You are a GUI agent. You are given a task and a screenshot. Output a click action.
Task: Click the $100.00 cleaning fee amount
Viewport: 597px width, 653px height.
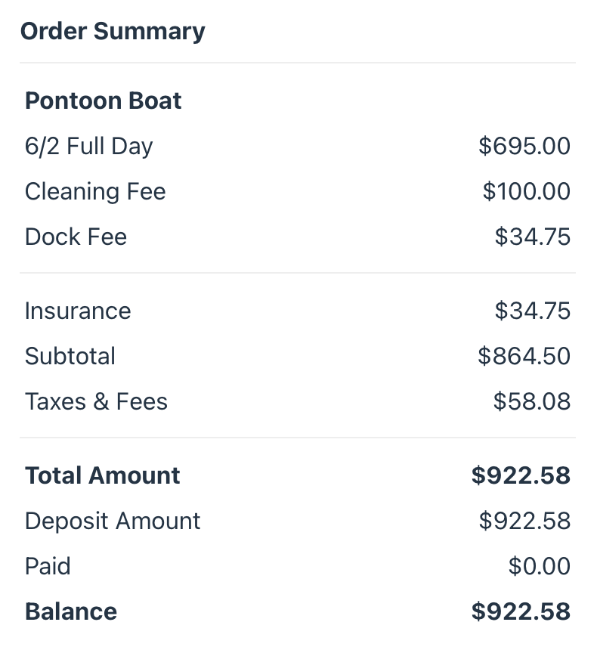[526, 191]
